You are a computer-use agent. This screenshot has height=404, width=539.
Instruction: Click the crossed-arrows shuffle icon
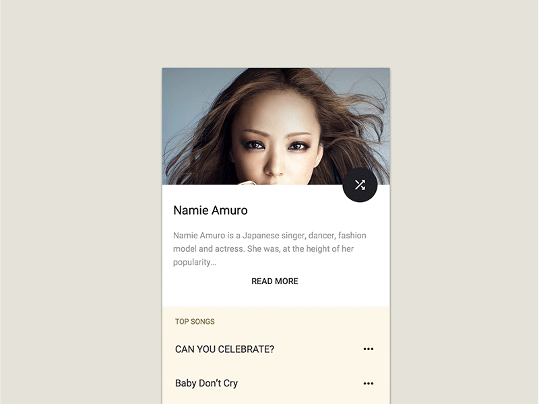point(360,184)
